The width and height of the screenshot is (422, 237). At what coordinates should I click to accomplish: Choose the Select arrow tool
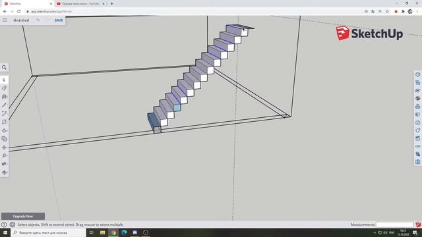(x=5, y=80)
